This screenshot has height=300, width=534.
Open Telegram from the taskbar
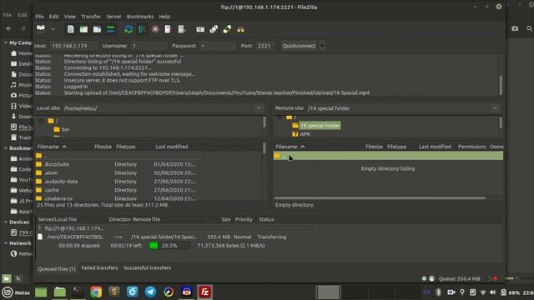click(150, 292)
